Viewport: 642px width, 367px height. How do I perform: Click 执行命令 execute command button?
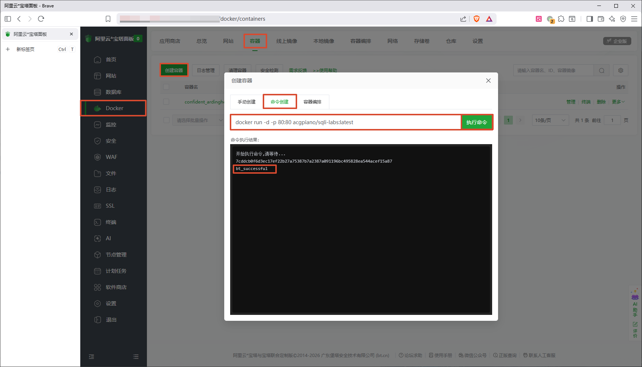[477, 122]
